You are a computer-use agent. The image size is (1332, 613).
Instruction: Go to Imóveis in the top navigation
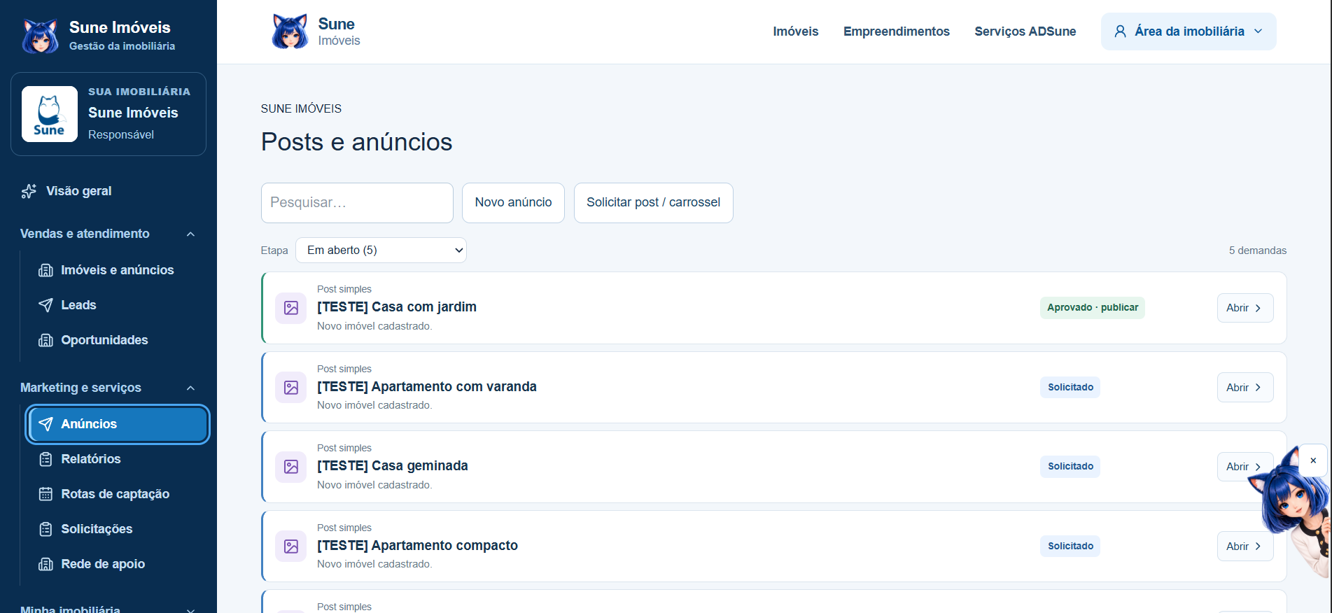click(796, 31)
